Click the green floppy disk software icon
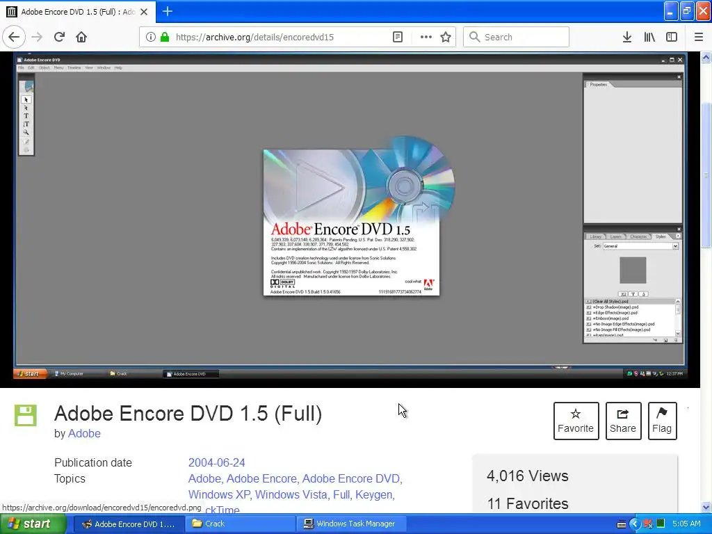This screenshot has height=534, width=712. (x=26, y=415)
